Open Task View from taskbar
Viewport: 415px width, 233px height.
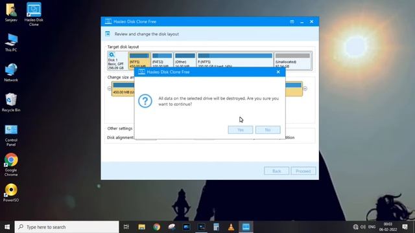coord(126,227)
